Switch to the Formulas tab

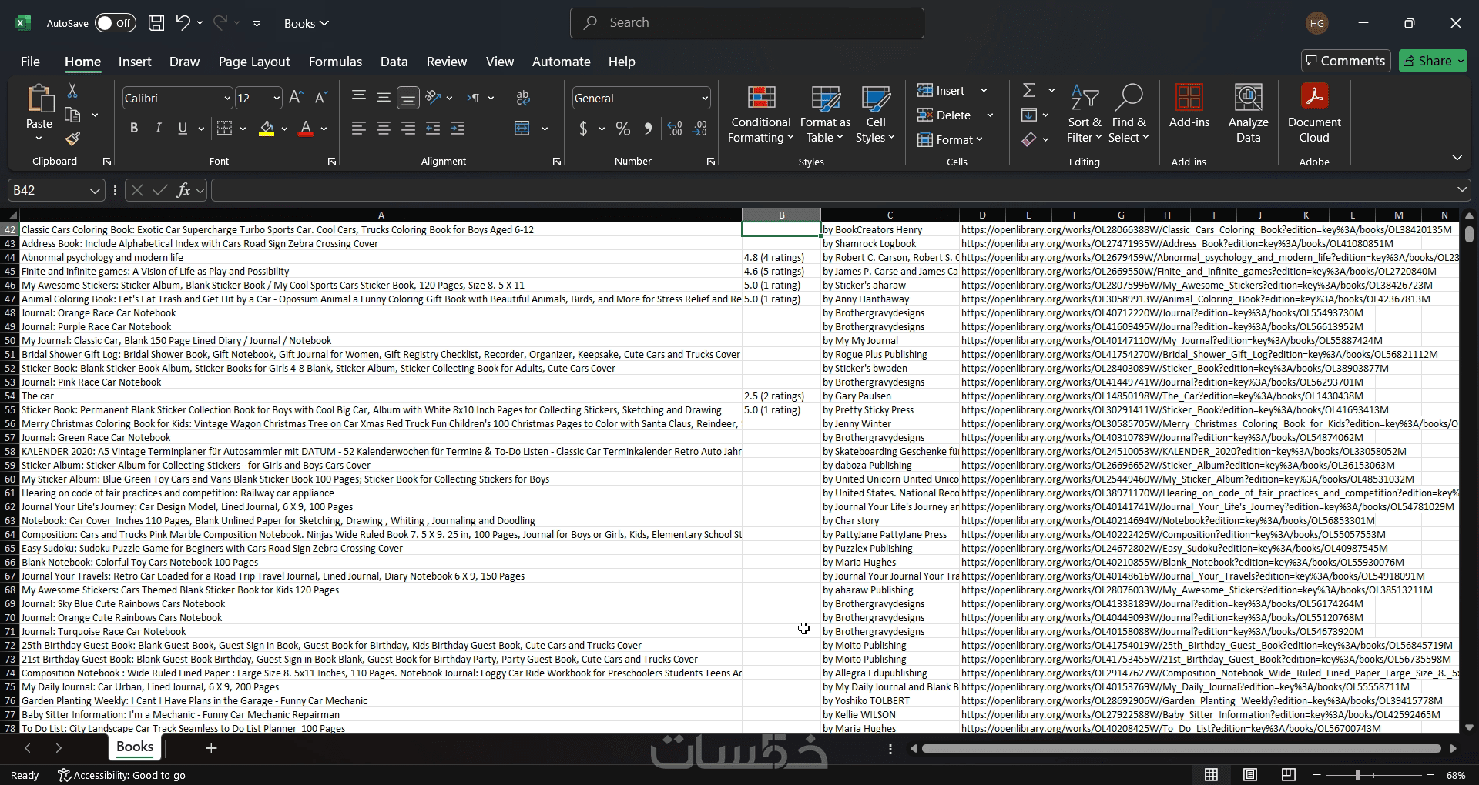coord(335,62)
